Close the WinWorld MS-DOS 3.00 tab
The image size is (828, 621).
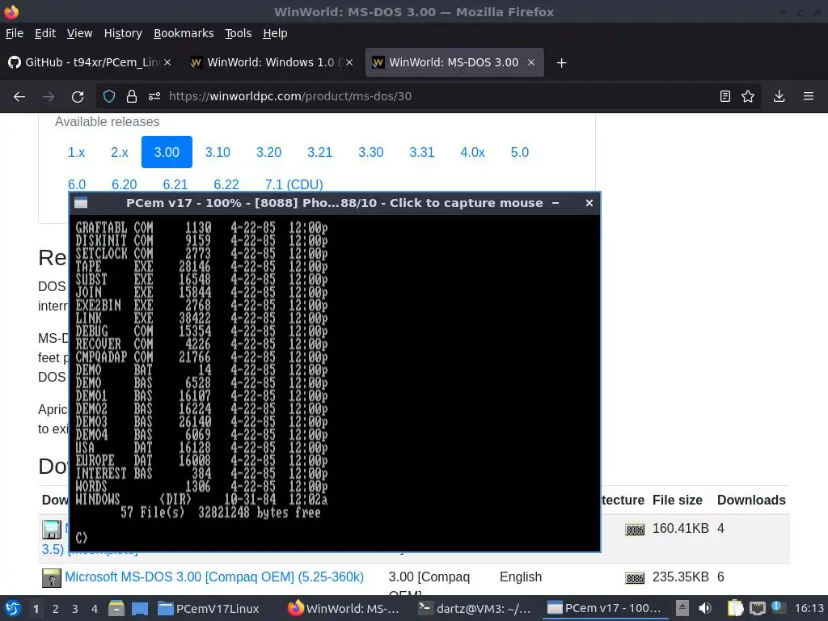(531, 62)
